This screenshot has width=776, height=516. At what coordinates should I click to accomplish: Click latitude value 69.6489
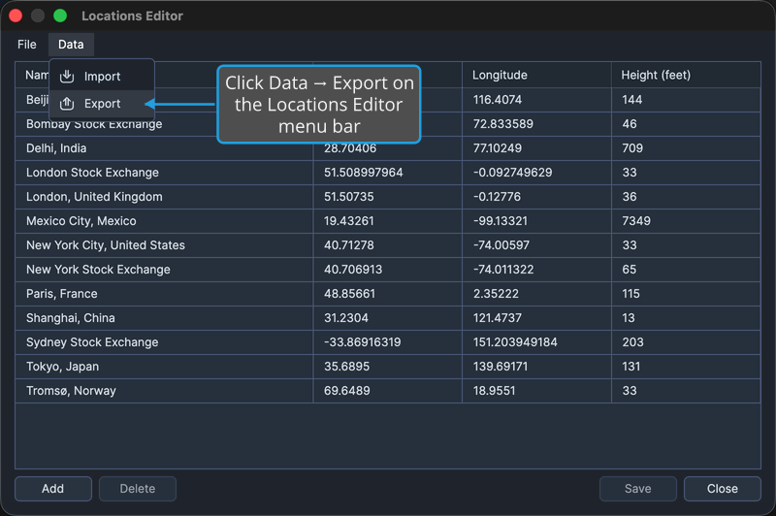coord(347,391)
